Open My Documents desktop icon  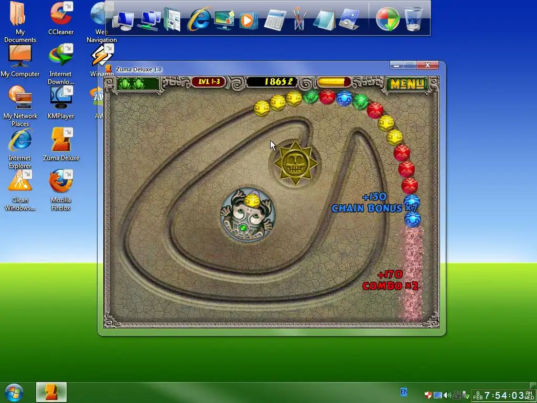pos(20,22)
